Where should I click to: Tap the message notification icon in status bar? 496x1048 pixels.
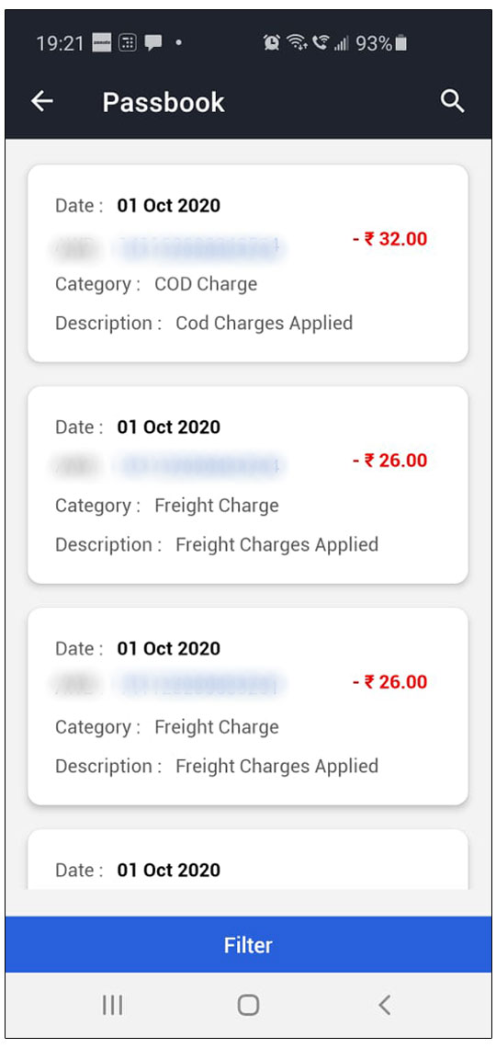[x=153, y=43]
